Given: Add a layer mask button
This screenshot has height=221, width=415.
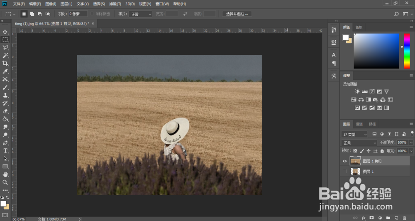Looking at the screenshot, I should [371, 218].
